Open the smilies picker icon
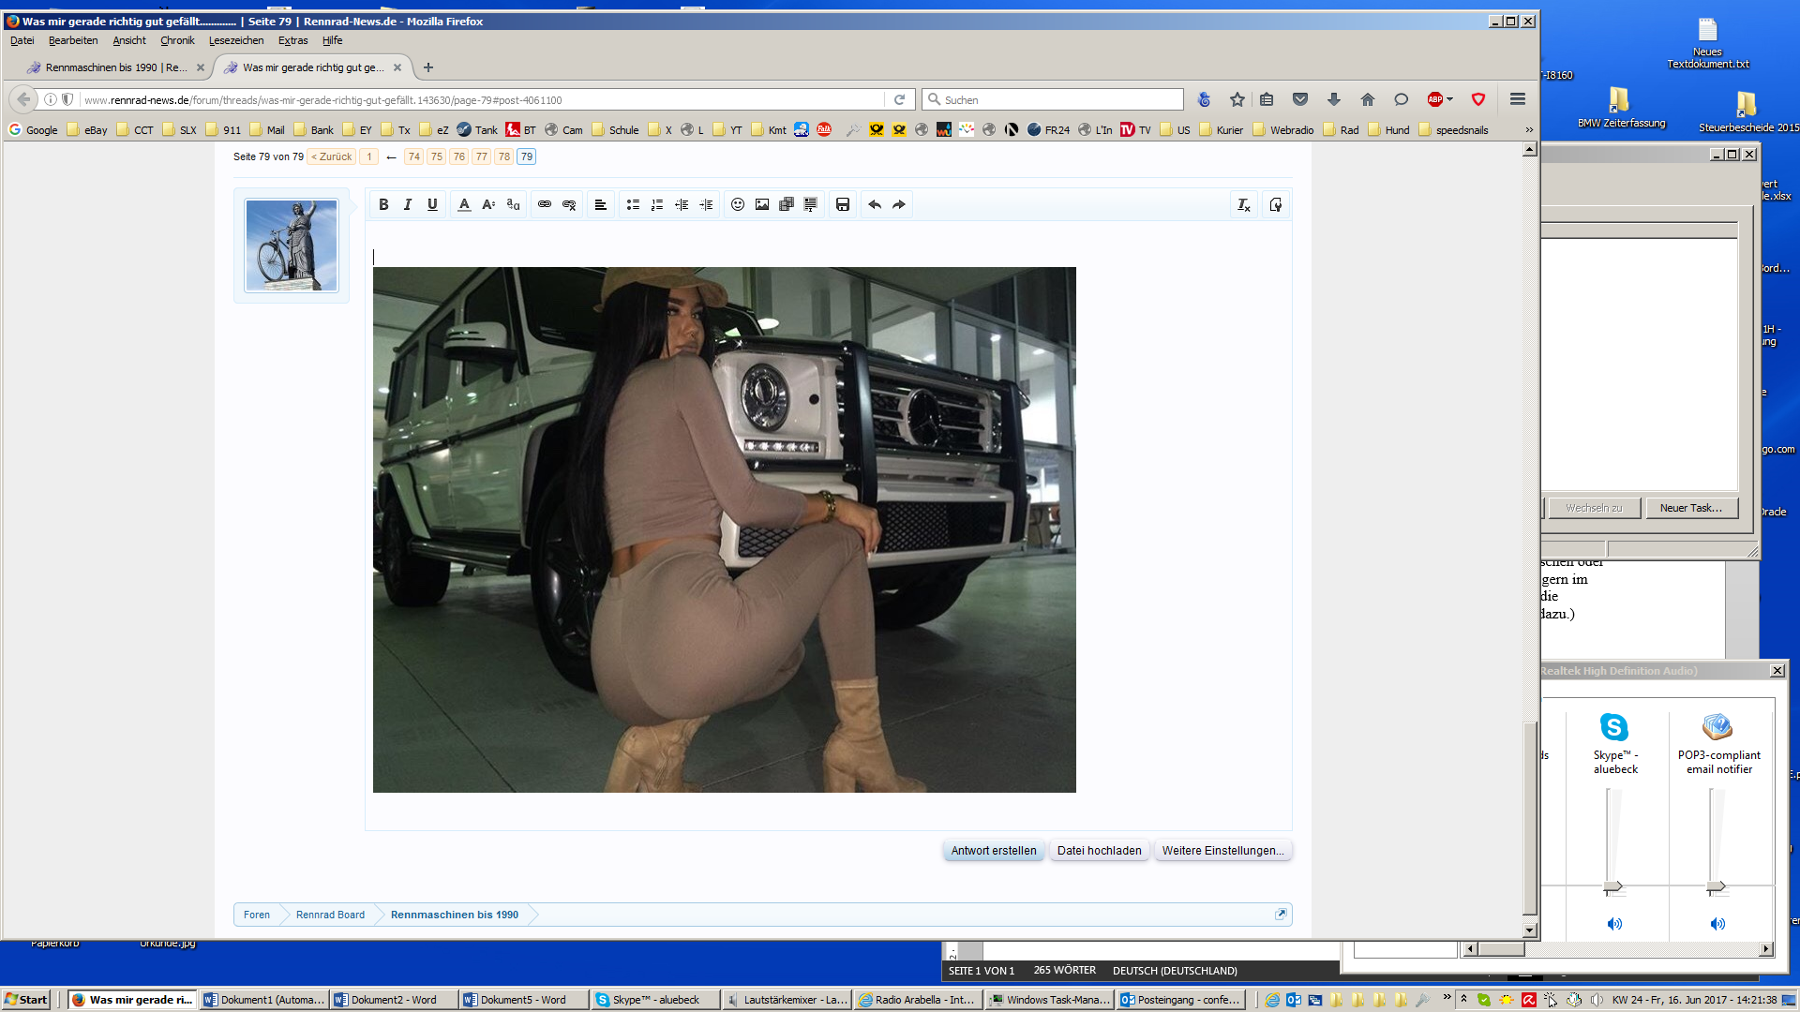This screenshot has height=1012, width=1800. point(738,204)
